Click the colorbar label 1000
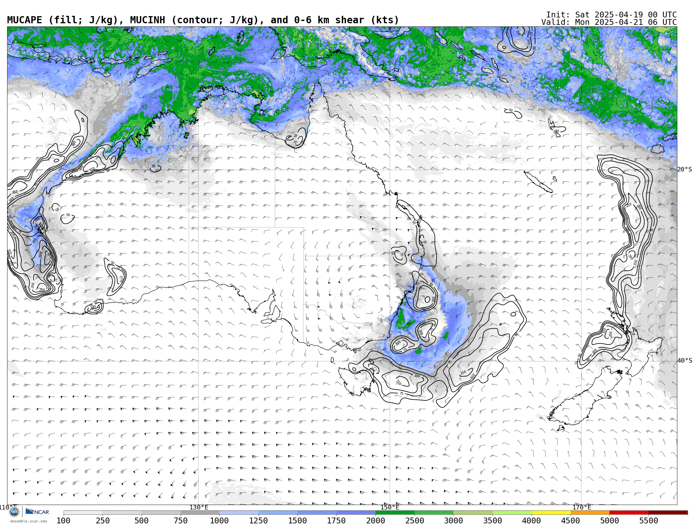This screenshot has width=698, height=525. pyautogui.click(x=219, y=521)
